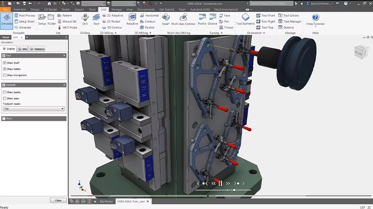The image size is (373, 209).
Task: Switch to Tool Isometric orientation
Action: [x=245, y=20]
